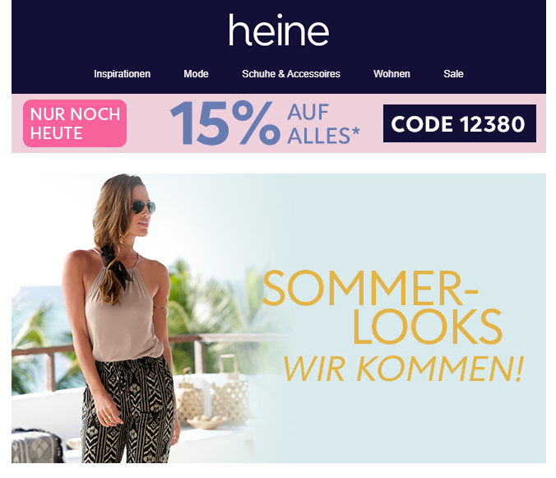Click the woven lanterns on the terrace
The width and height of the screenshot is (556, 478).
[213, 392]
